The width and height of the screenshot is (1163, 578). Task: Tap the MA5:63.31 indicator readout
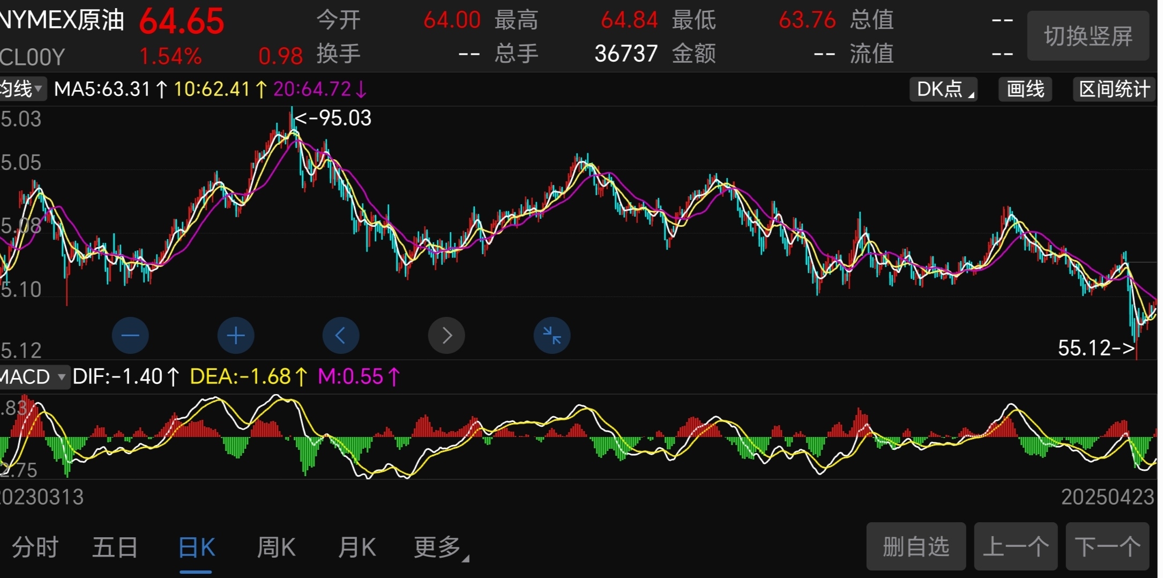tap(111, 89)
